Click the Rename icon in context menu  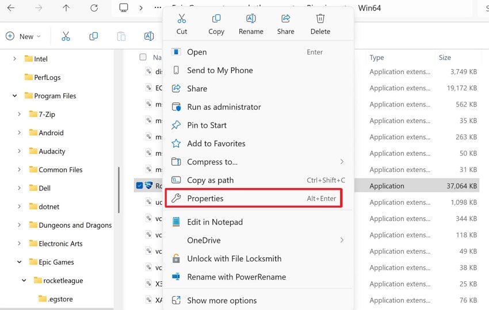[251, 19]
